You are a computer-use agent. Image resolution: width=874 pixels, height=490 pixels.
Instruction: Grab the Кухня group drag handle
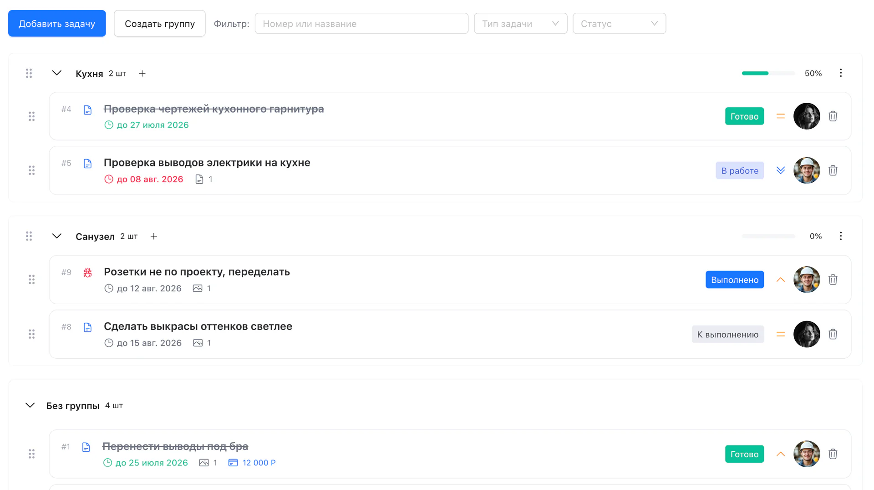(x=29, y=73)
